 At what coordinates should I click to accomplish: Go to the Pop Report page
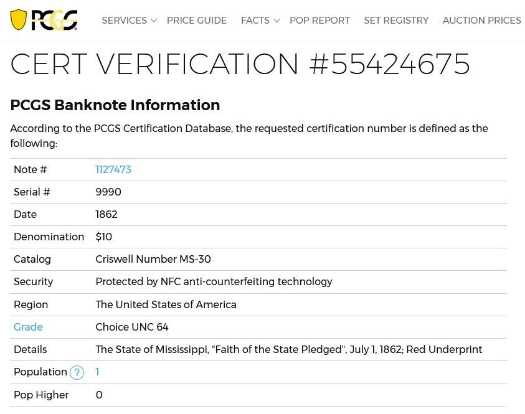click(319, 21)
